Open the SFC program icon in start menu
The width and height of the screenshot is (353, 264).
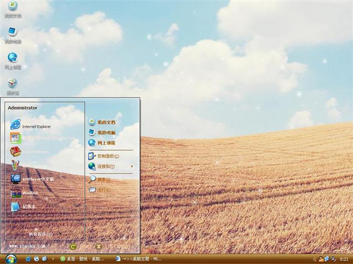point(15,137)
